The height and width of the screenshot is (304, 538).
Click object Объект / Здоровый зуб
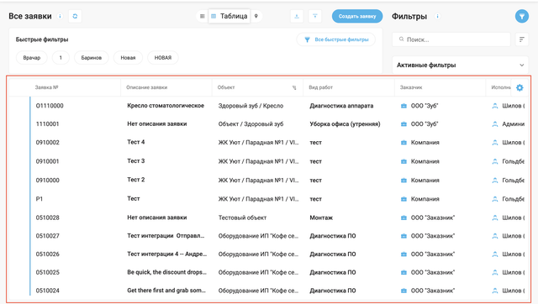click(x=251, y=124)
